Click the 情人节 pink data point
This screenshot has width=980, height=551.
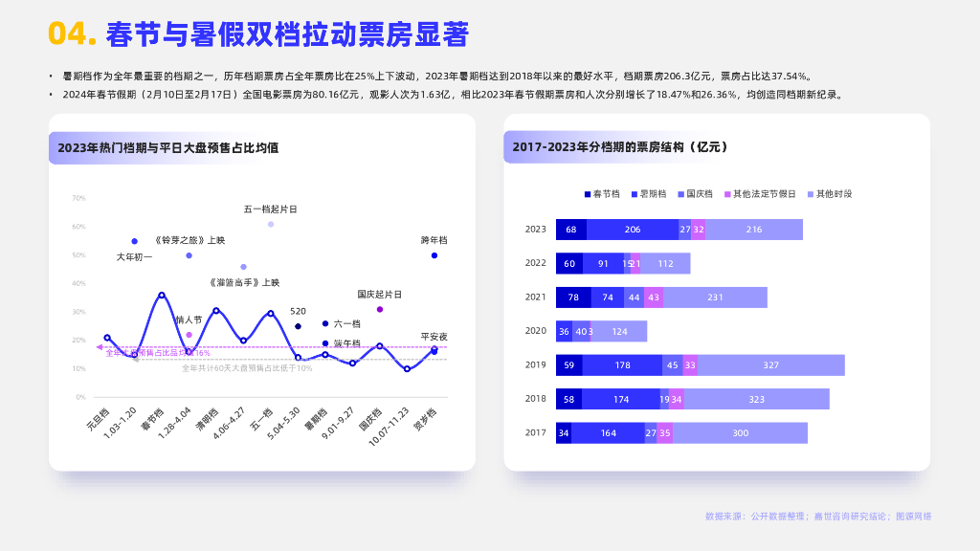tap(189, 335)
